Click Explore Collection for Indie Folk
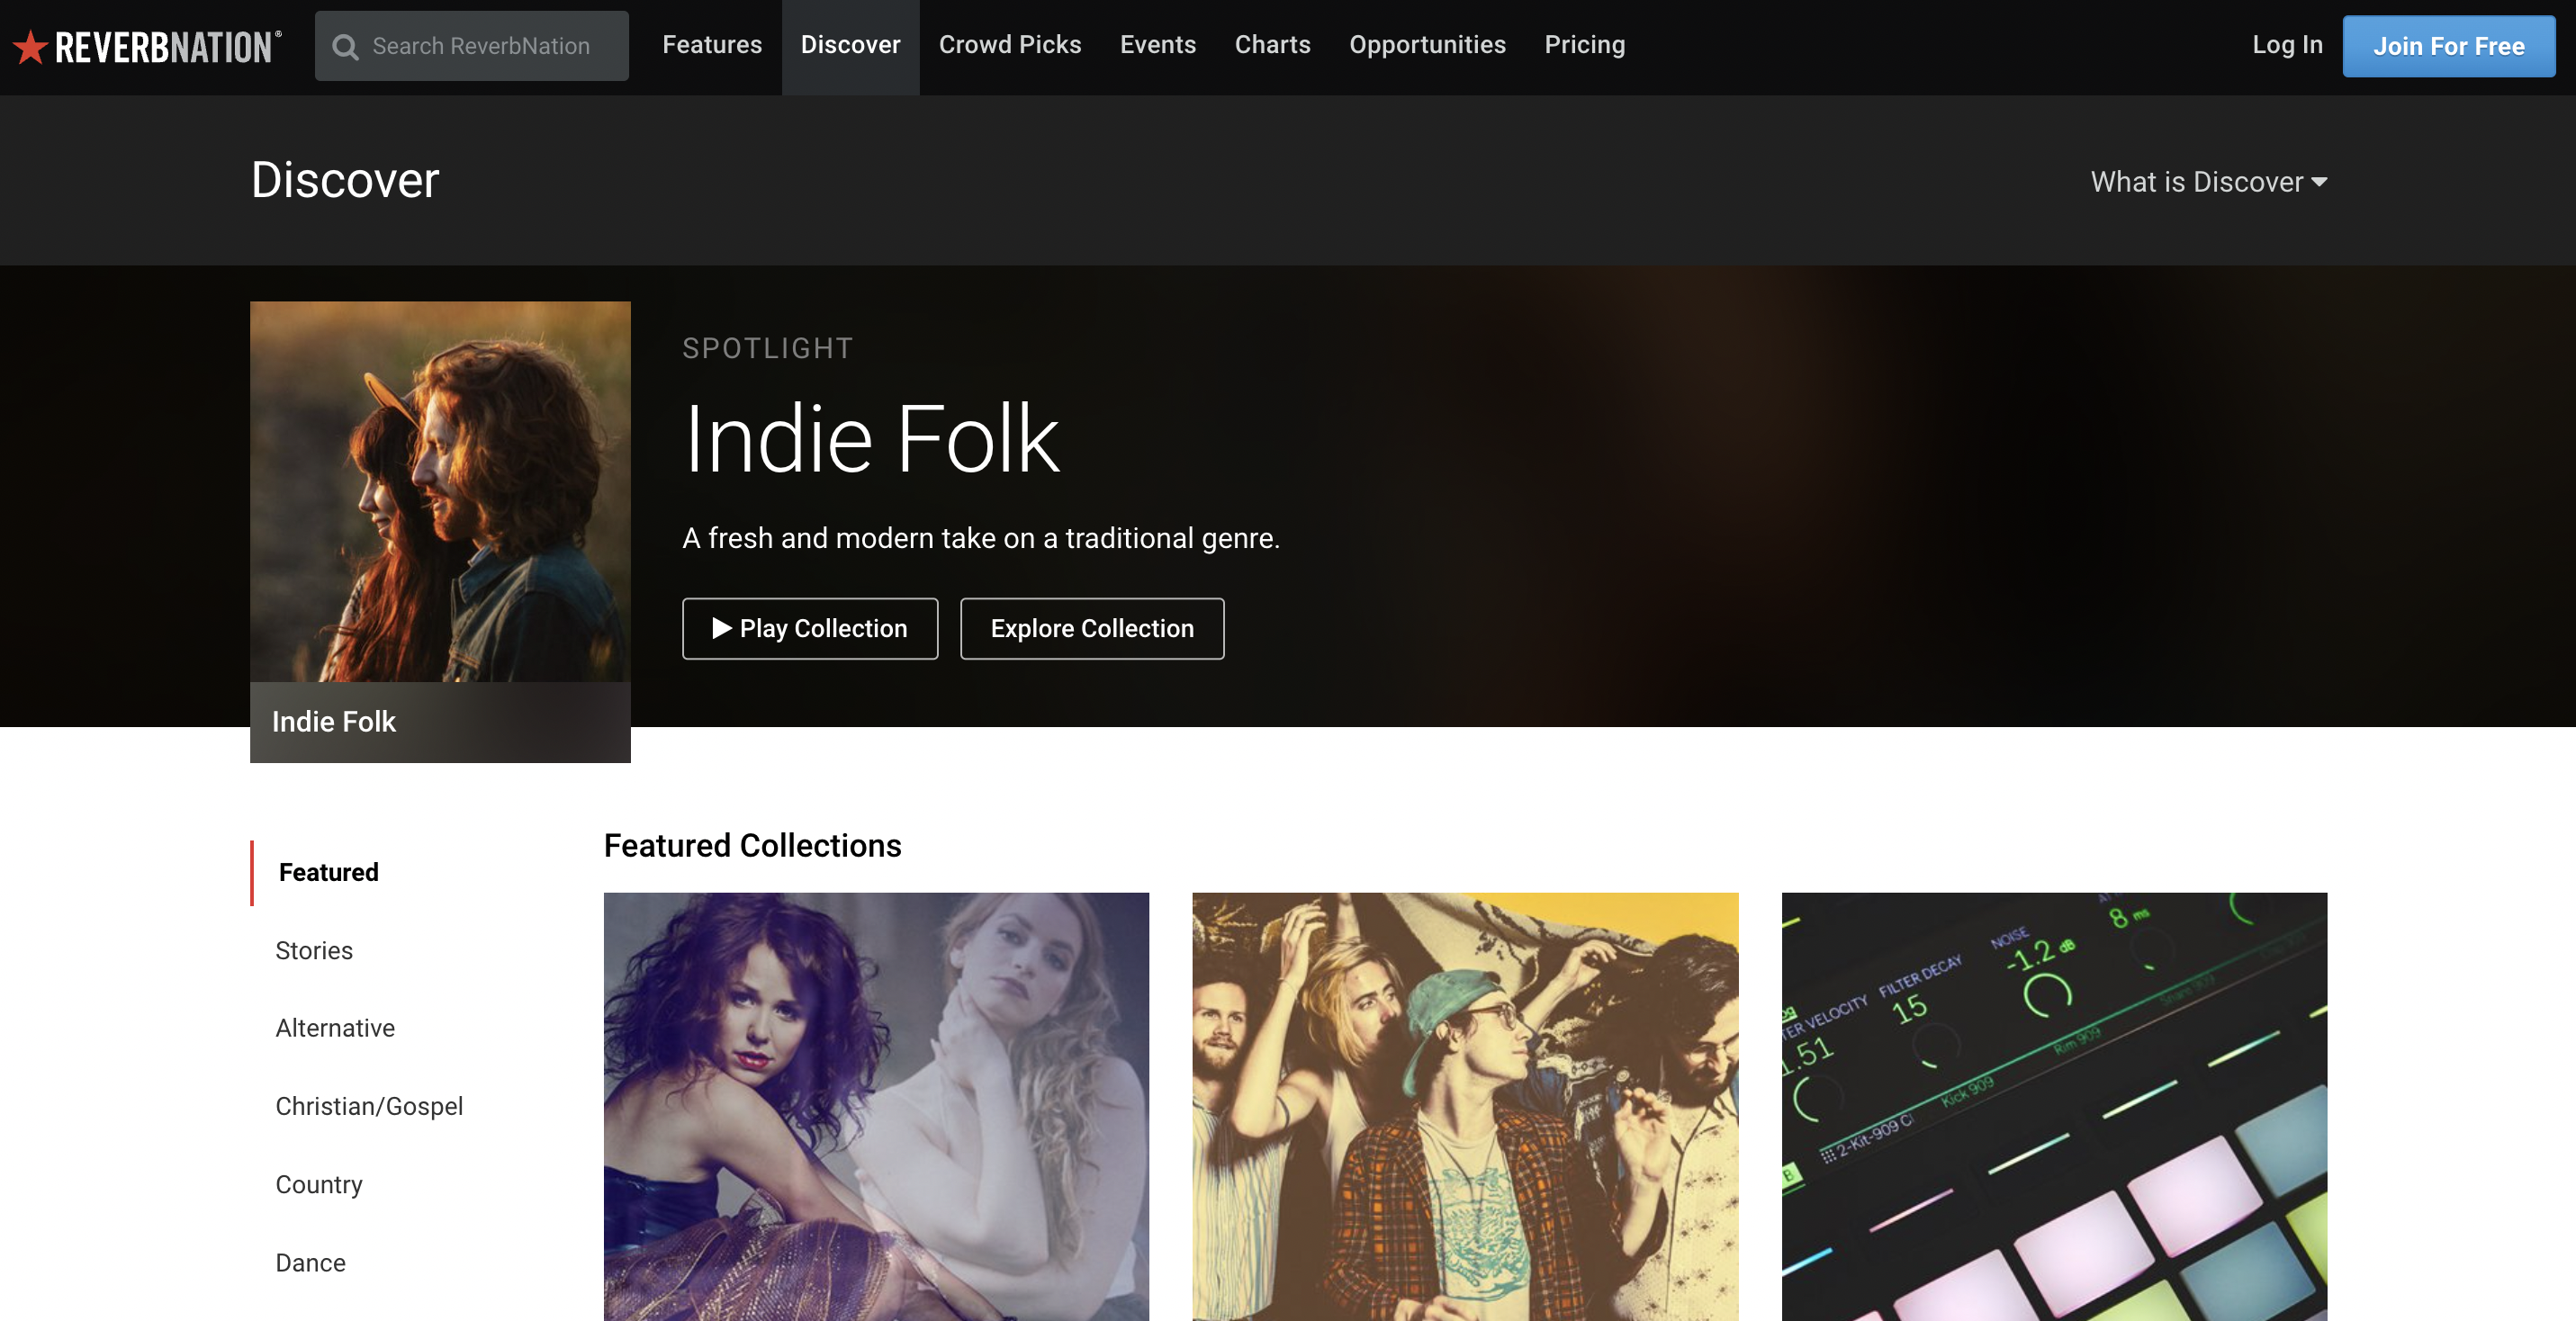2576x1321 pixels. (1092, 629)
